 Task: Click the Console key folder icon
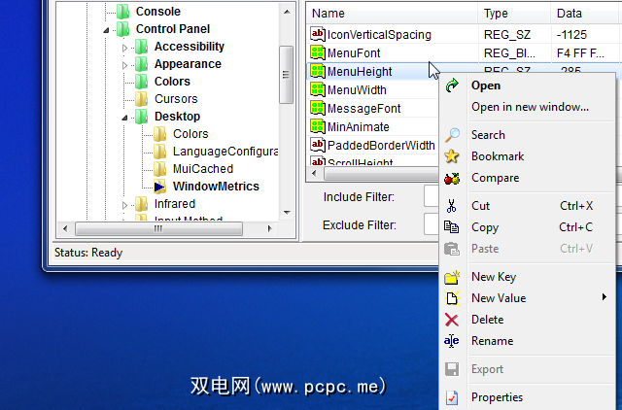pos(123,12)
